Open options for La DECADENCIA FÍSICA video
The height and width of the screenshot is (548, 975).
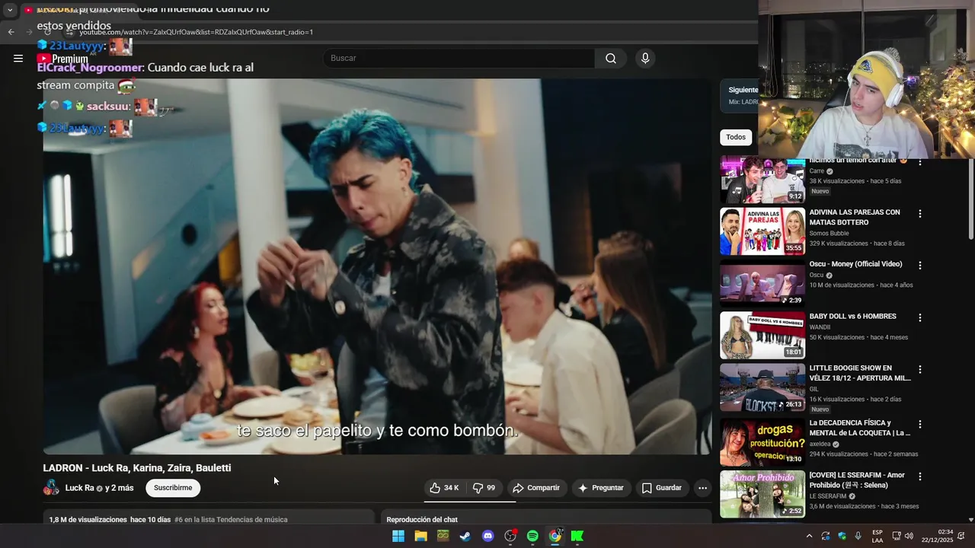coord(919,424)
